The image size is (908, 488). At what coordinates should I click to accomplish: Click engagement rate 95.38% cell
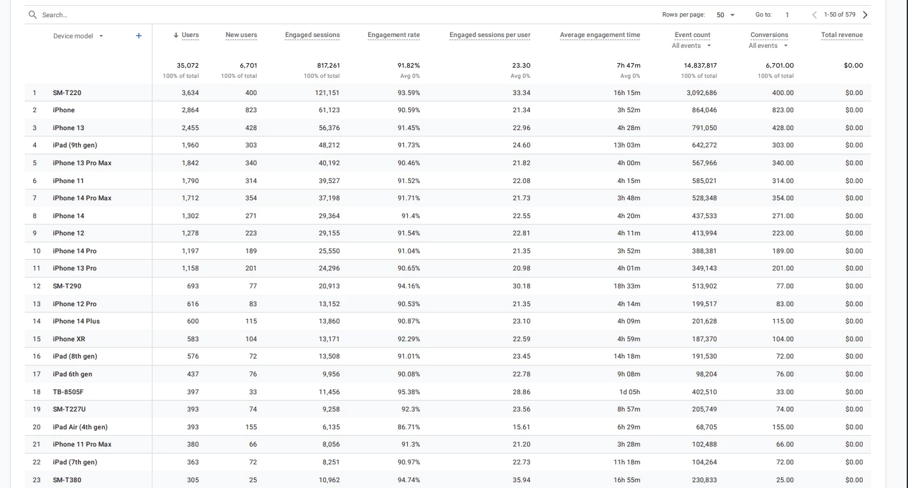(x=408, y=392)
